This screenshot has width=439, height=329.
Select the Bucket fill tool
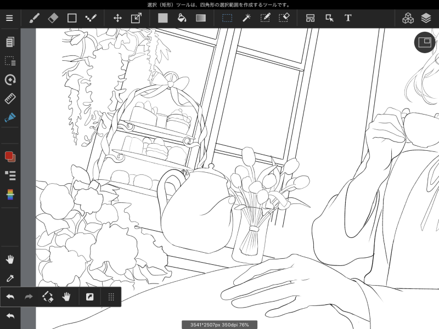pos(182,18)
